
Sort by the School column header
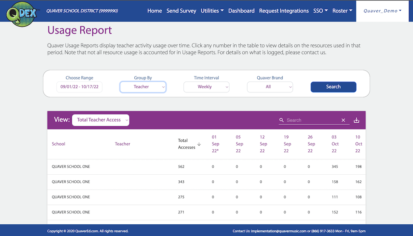point(58,144)
